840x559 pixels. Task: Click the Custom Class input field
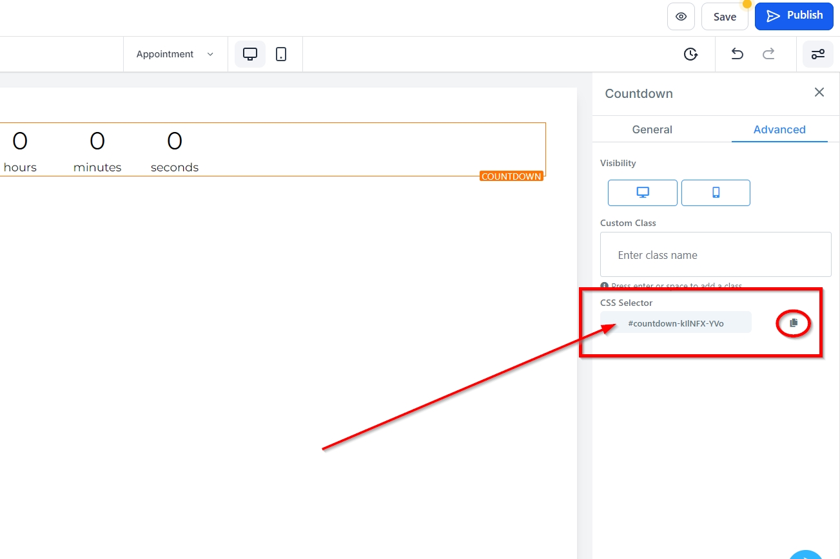(x=715, y=255)
